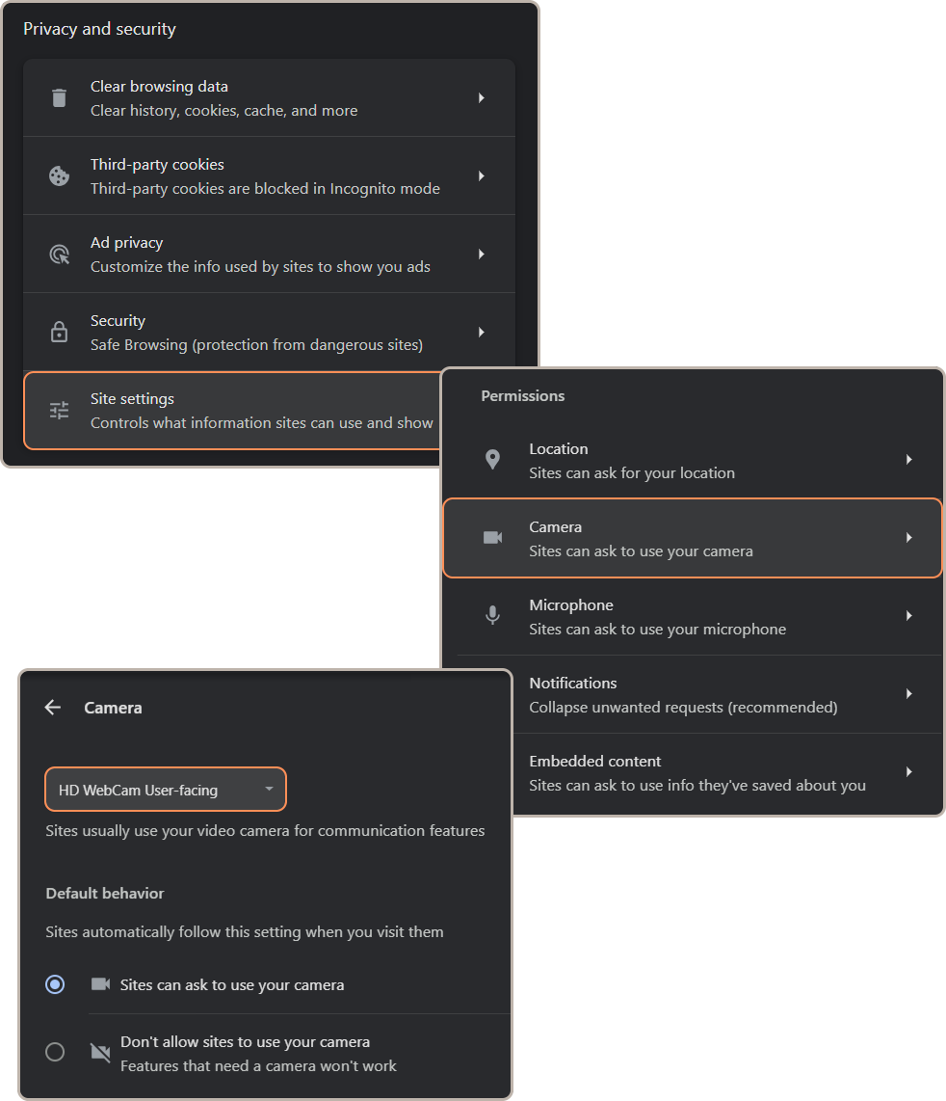
Task: Click the Ad privacy cursor icon
Action: coord(59,255)
